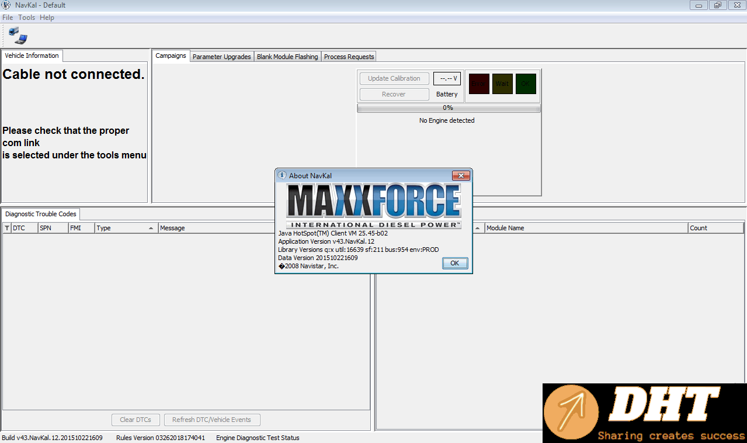Click the Type column sort arrow

pyautogui.click(x=151, y=228)
